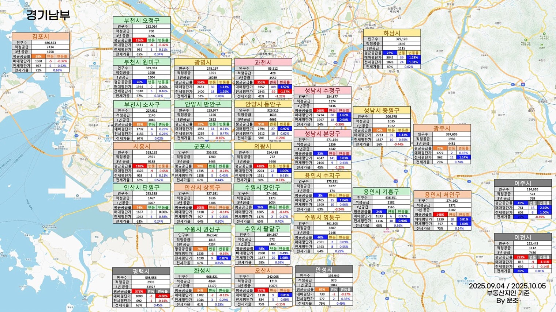Select the 이천시 table header

[523, 237]
